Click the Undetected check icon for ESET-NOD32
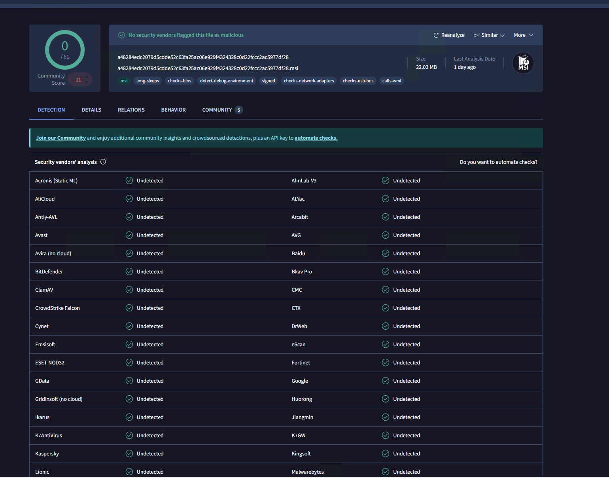Screen dimensions: 609x478 [129, 362]
